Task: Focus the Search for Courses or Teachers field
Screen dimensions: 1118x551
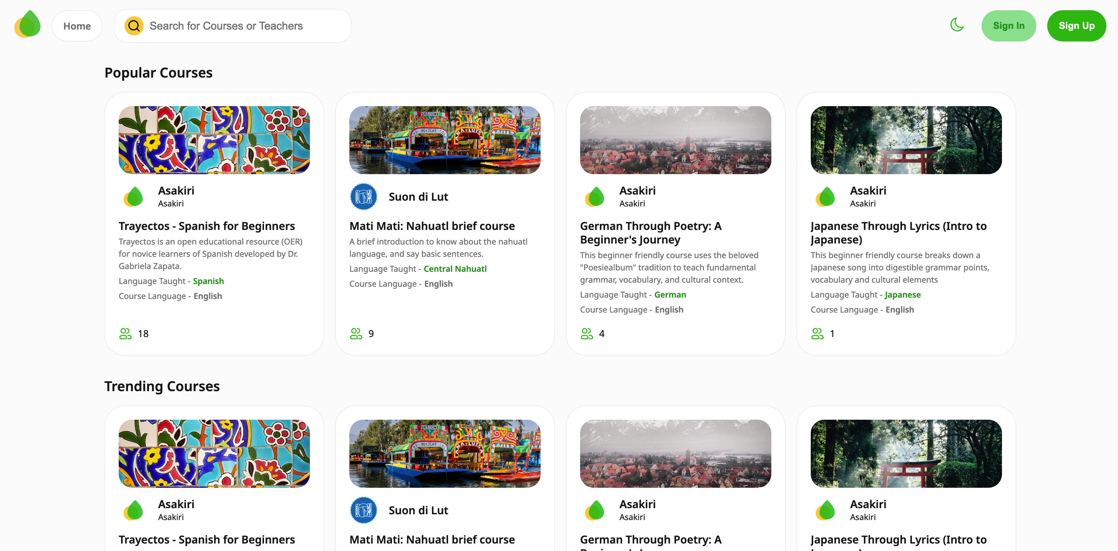Action: pyautogui.click(x=233, y=26)
